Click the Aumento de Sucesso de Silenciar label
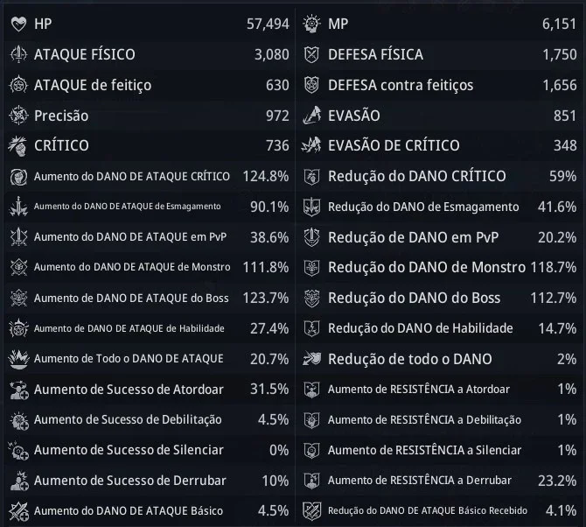Screen dimensions: 586x527 point(129,450)
